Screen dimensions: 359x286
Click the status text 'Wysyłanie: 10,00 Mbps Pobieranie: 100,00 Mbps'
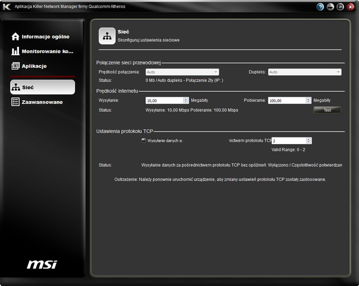tap(192, 110)
